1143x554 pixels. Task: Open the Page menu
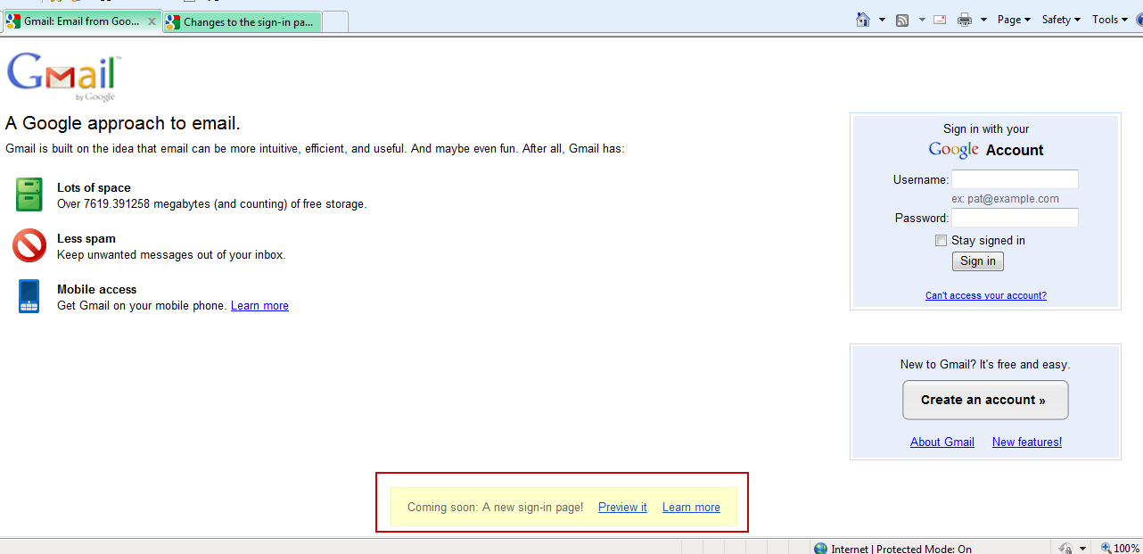1014,20
